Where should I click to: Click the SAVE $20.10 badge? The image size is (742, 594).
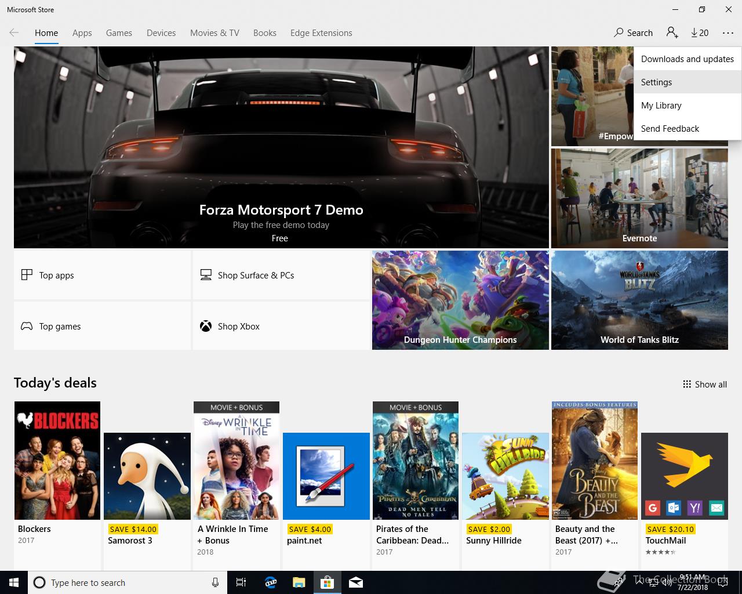(670, 529)
